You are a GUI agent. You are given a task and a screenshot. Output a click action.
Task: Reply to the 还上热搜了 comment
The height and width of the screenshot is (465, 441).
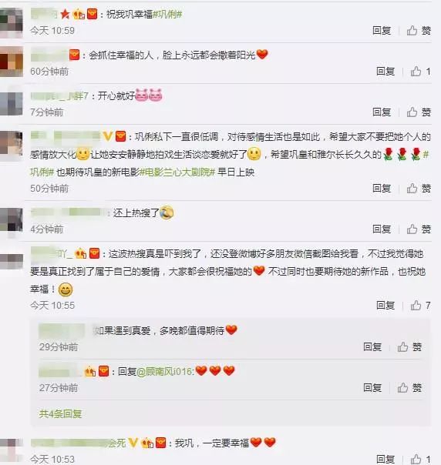382,229
